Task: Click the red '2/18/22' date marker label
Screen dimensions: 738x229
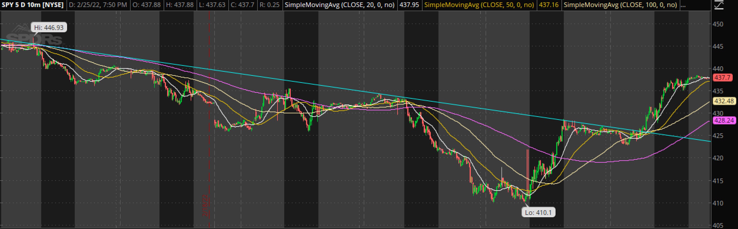Action: (x=206, y=205)
